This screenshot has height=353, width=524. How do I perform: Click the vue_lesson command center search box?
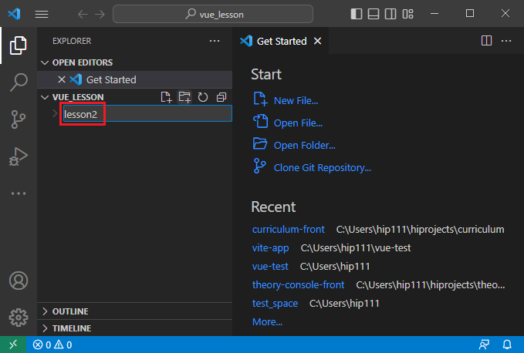[213, 14]
